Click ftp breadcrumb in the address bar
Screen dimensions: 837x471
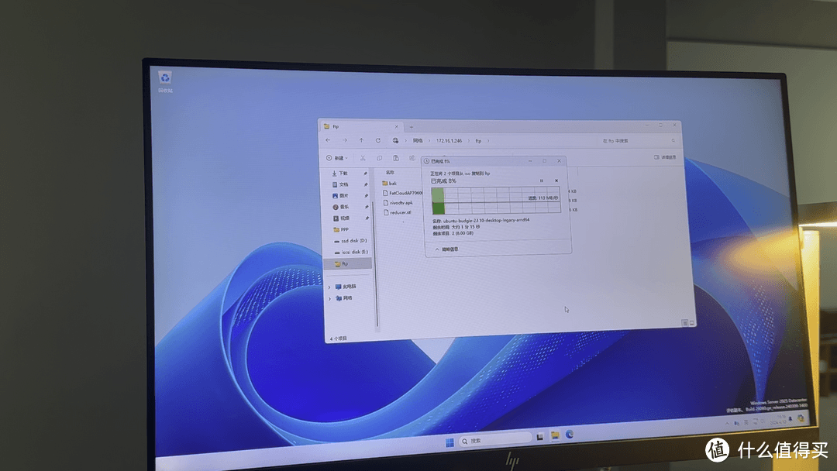pyautogui.click(x=478, y=141)
